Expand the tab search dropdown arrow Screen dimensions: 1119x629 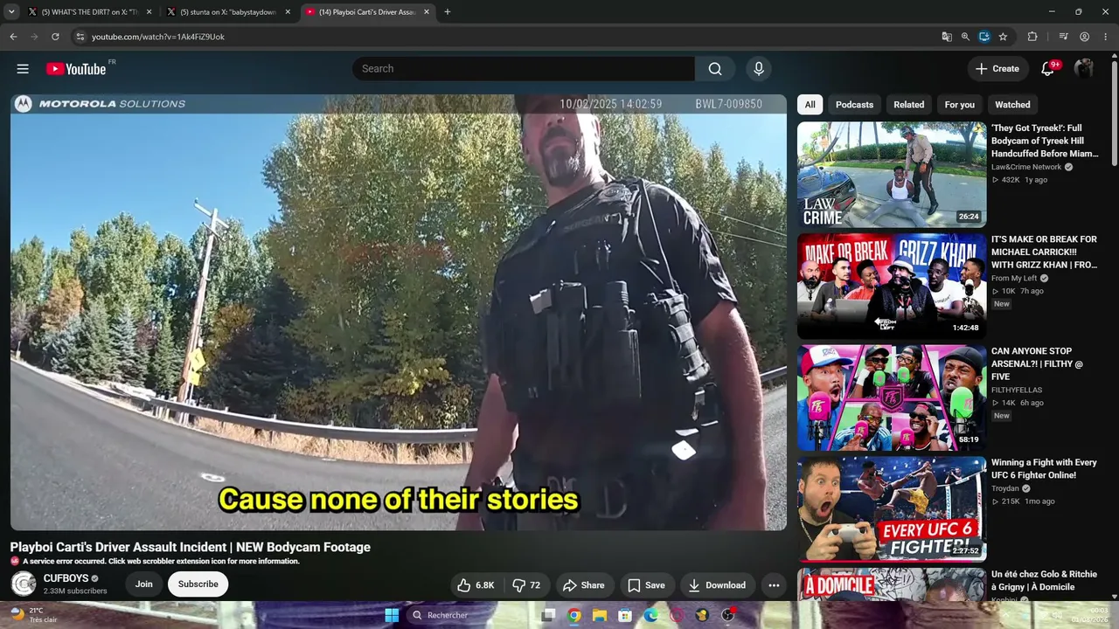(11, 12)
